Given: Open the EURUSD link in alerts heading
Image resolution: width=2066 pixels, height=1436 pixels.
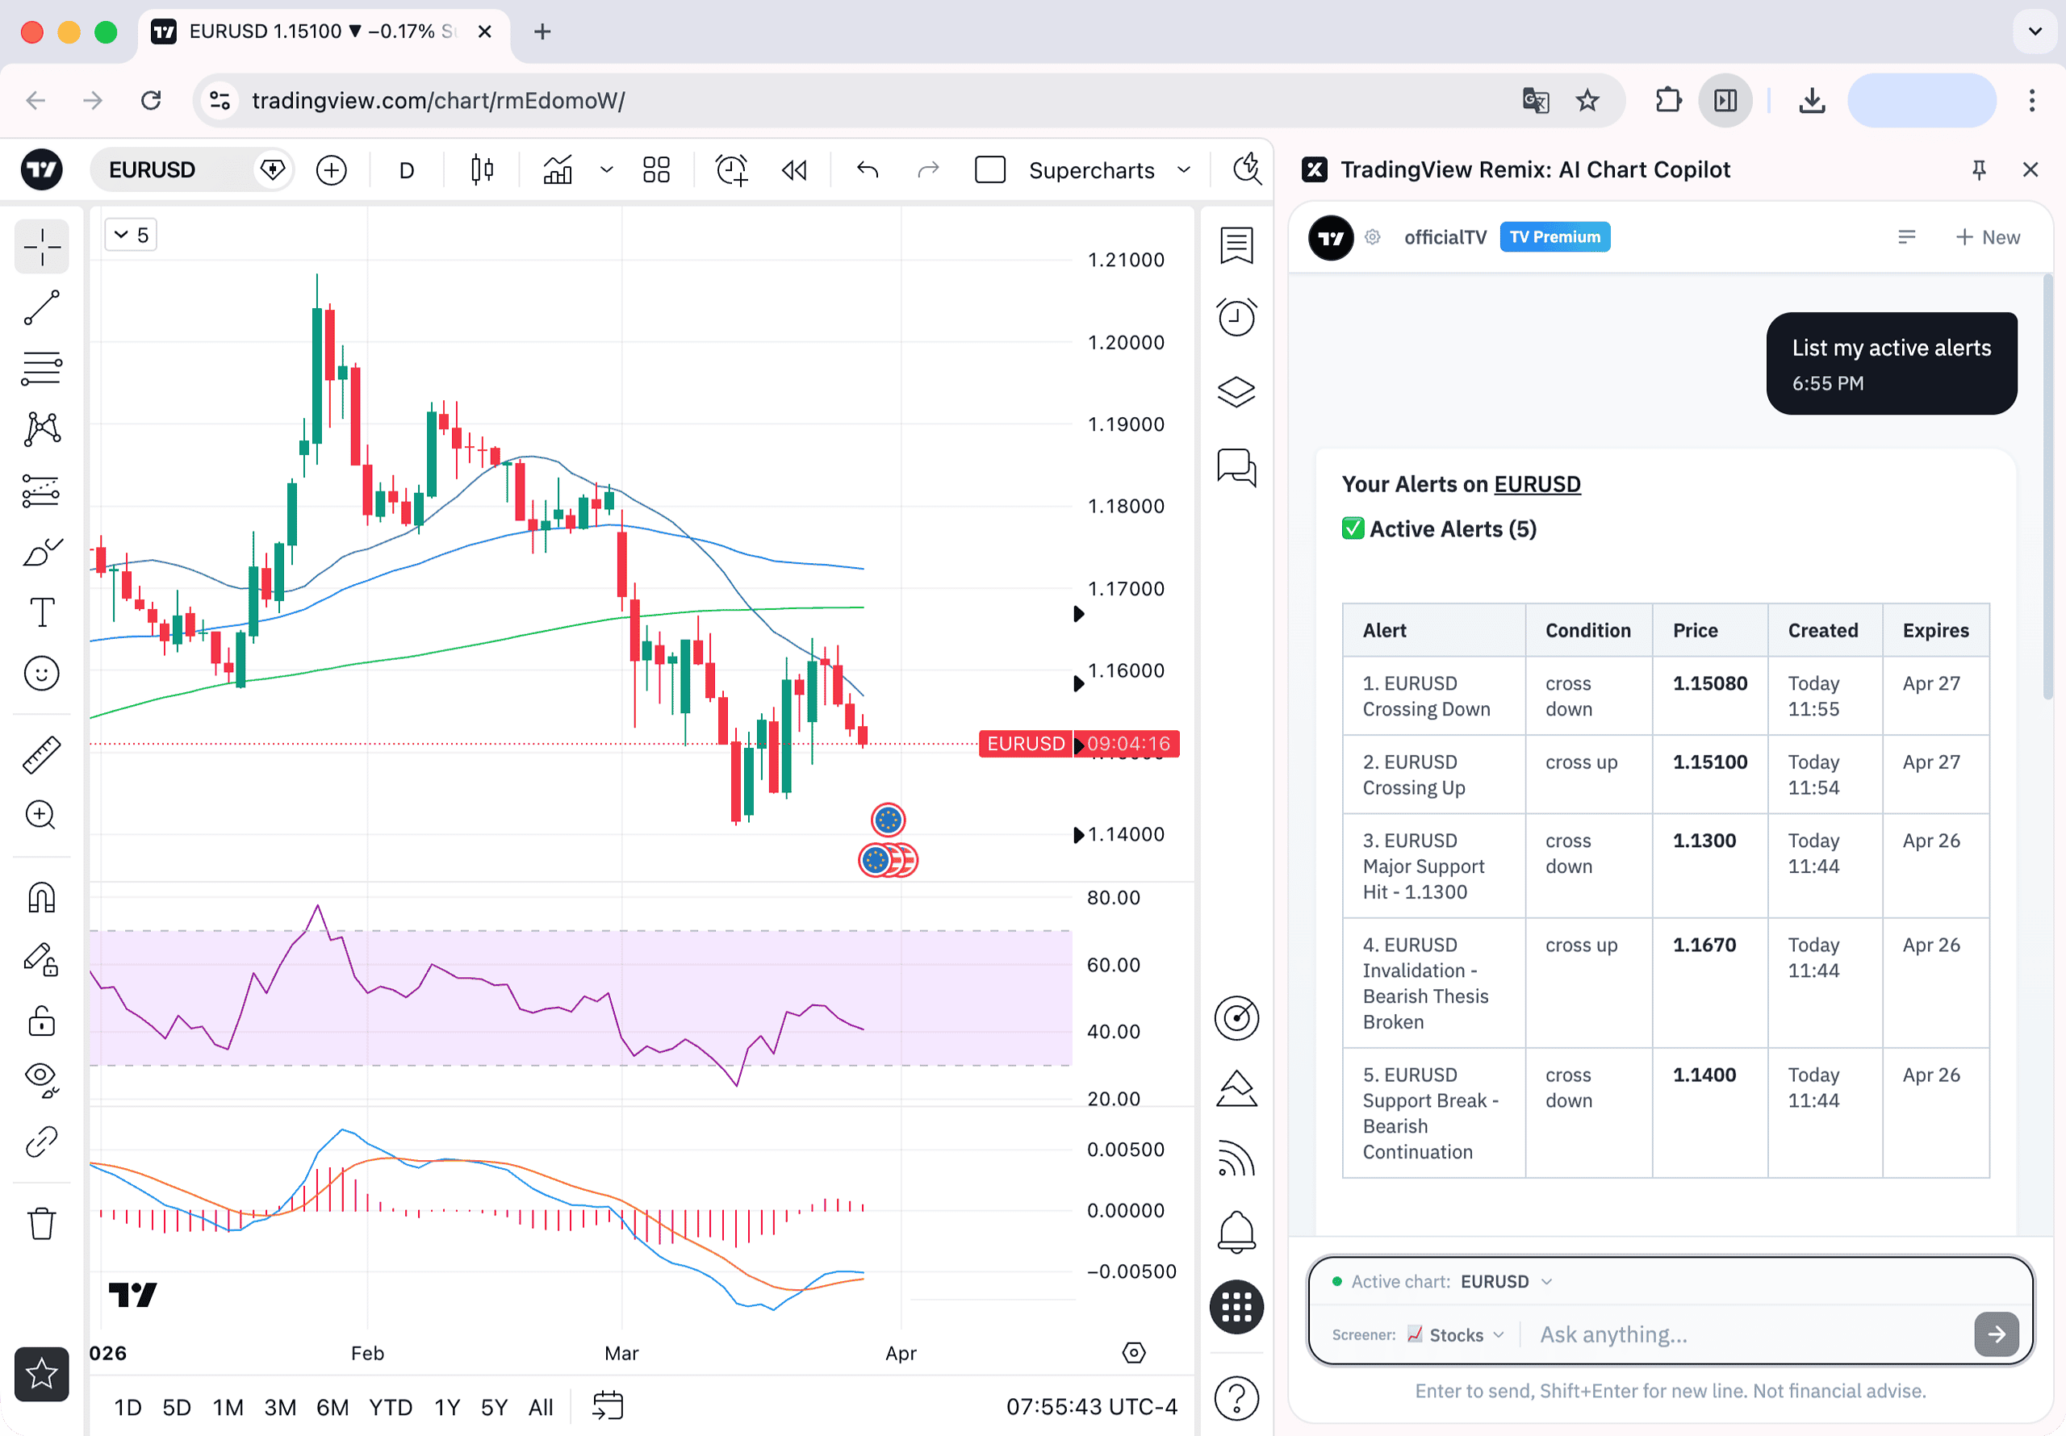Looking at the screenshot, I should pos(1536,484).
